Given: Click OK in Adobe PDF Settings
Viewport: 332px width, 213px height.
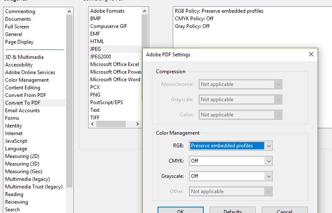Looking at the screenshot, I should click(180, 211).
